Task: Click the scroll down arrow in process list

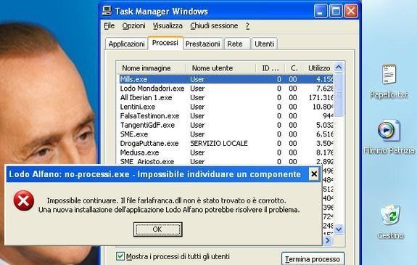Action: (339, 229)
